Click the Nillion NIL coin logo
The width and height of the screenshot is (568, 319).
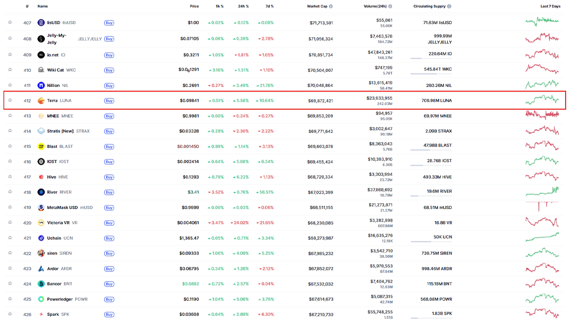click(x=41, y=86)
